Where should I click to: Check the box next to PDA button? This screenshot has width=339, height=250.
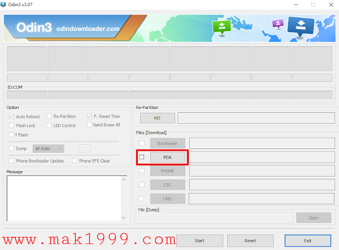142,157
